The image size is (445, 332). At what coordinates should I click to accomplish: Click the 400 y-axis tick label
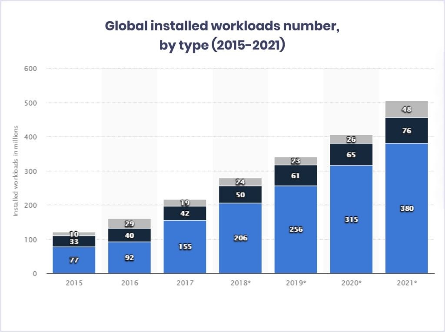(30, 137)
